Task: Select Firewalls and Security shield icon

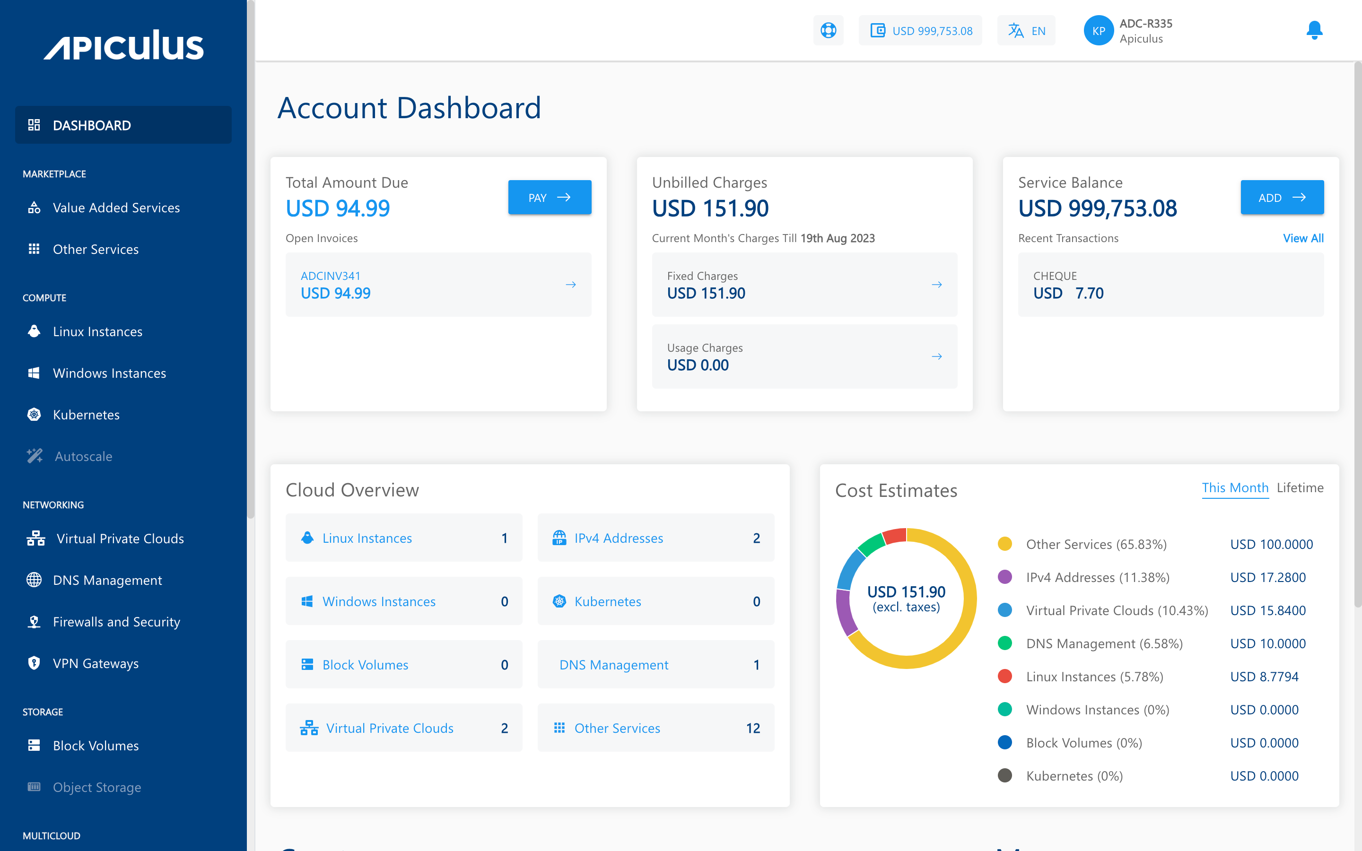Action: tap(35, 621)
